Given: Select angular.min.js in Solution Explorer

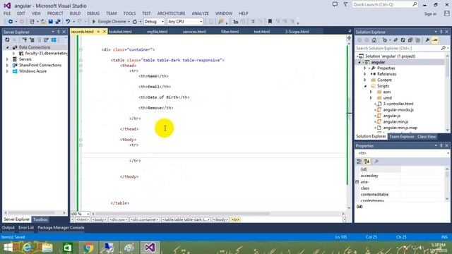Looking at the screenshot, I should pos(395,122).
